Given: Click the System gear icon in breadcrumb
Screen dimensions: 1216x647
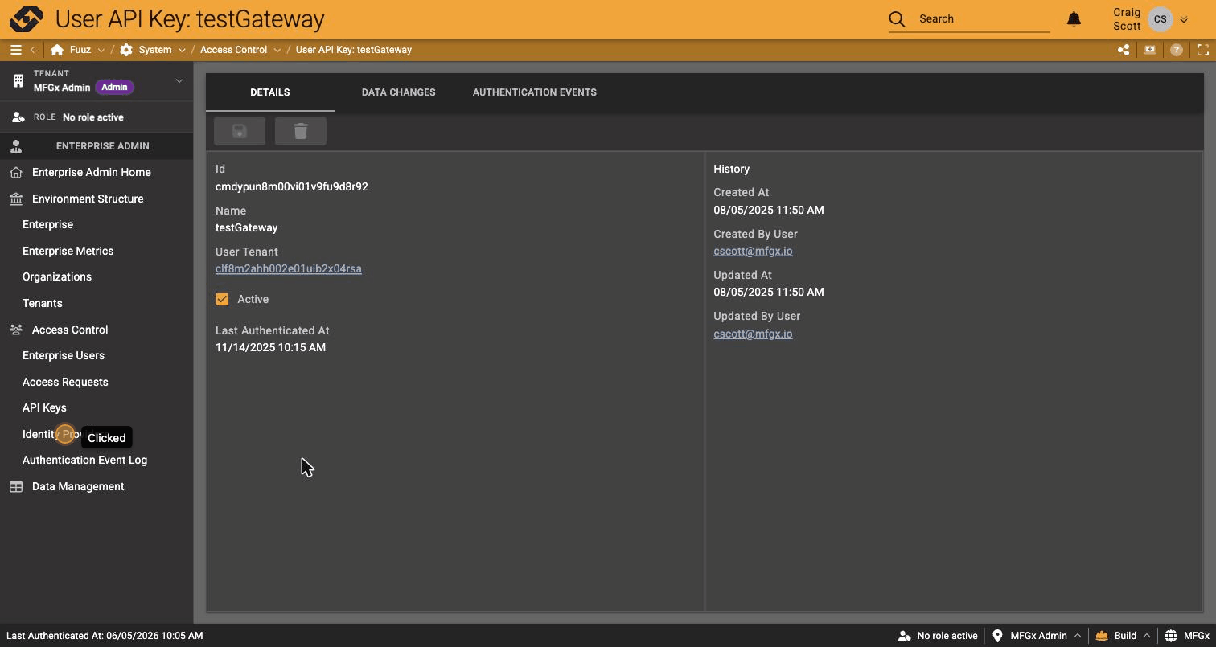Looking at the screenshot, I should [126, 50].
